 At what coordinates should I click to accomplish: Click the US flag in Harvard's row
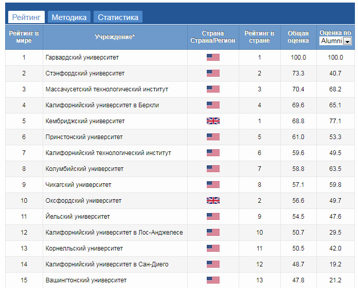pos(213,57)
